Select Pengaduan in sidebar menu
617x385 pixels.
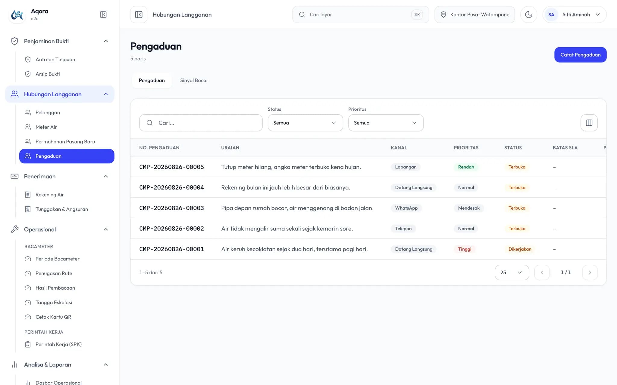pyautogui.click(x=67, y=156)
